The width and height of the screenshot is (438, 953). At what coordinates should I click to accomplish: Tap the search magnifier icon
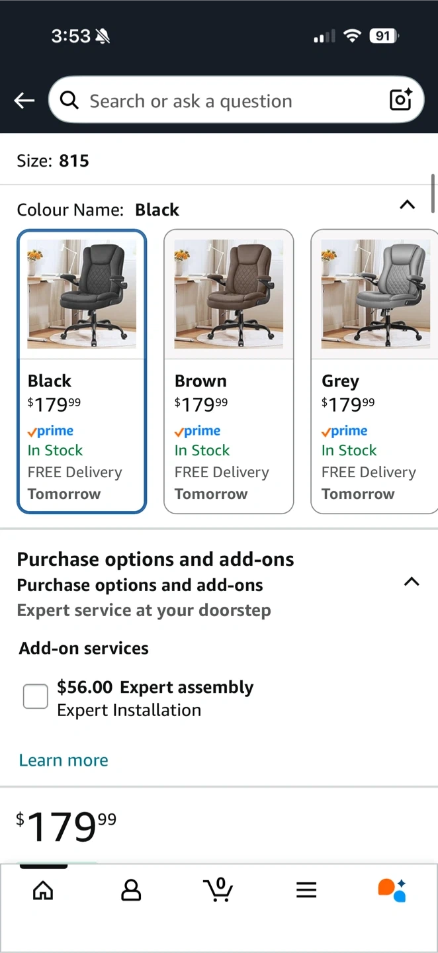click(69, 101)
